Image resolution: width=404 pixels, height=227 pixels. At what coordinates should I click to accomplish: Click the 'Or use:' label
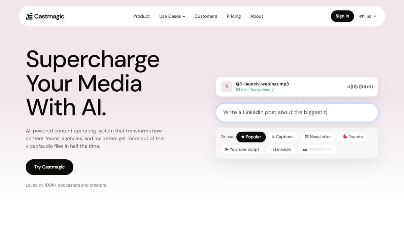[227, 137]
